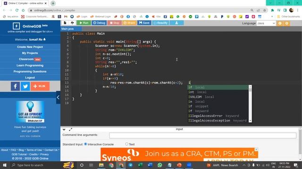
Task: Select Text standard input radio button
Action: click(126, 144)
